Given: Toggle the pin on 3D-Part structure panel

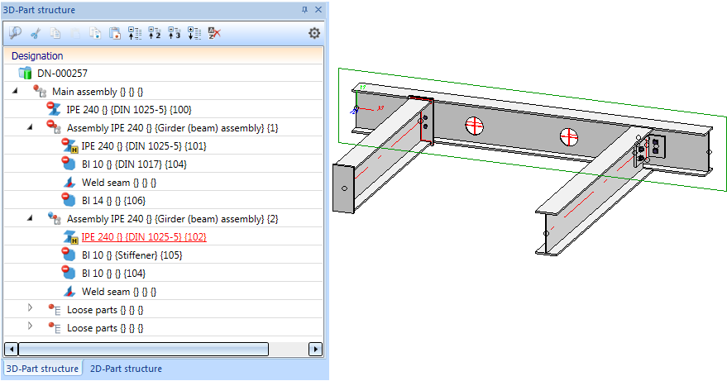Looking at the screenshot, I should 305,10.
